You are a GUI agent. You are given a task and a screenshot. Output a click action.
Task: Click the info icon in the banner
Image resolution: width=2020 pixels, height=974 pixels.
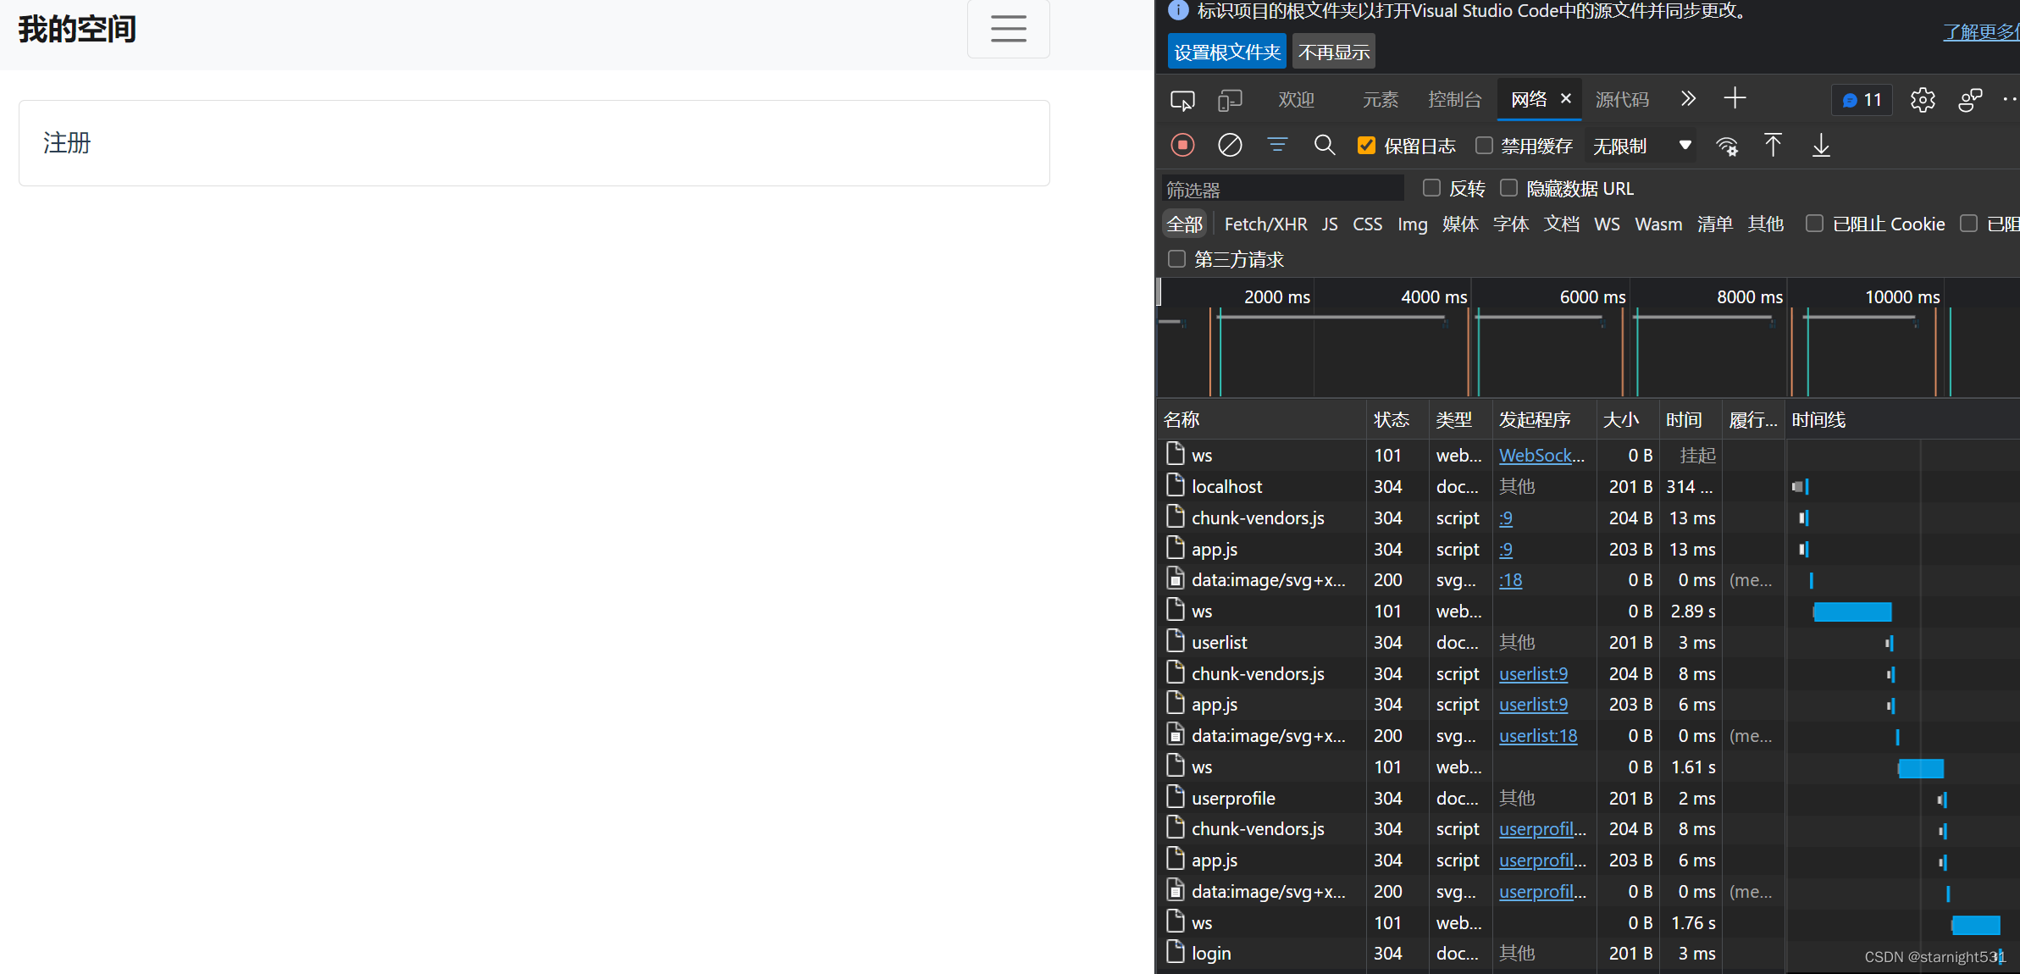pos(1178,10)
